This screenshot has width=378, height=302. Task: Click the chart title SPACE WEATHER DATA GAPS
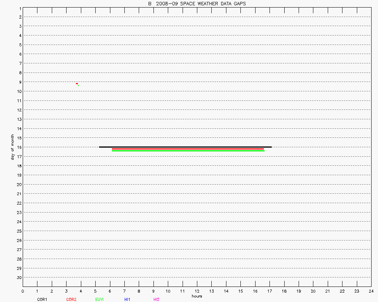click(199, 4)
